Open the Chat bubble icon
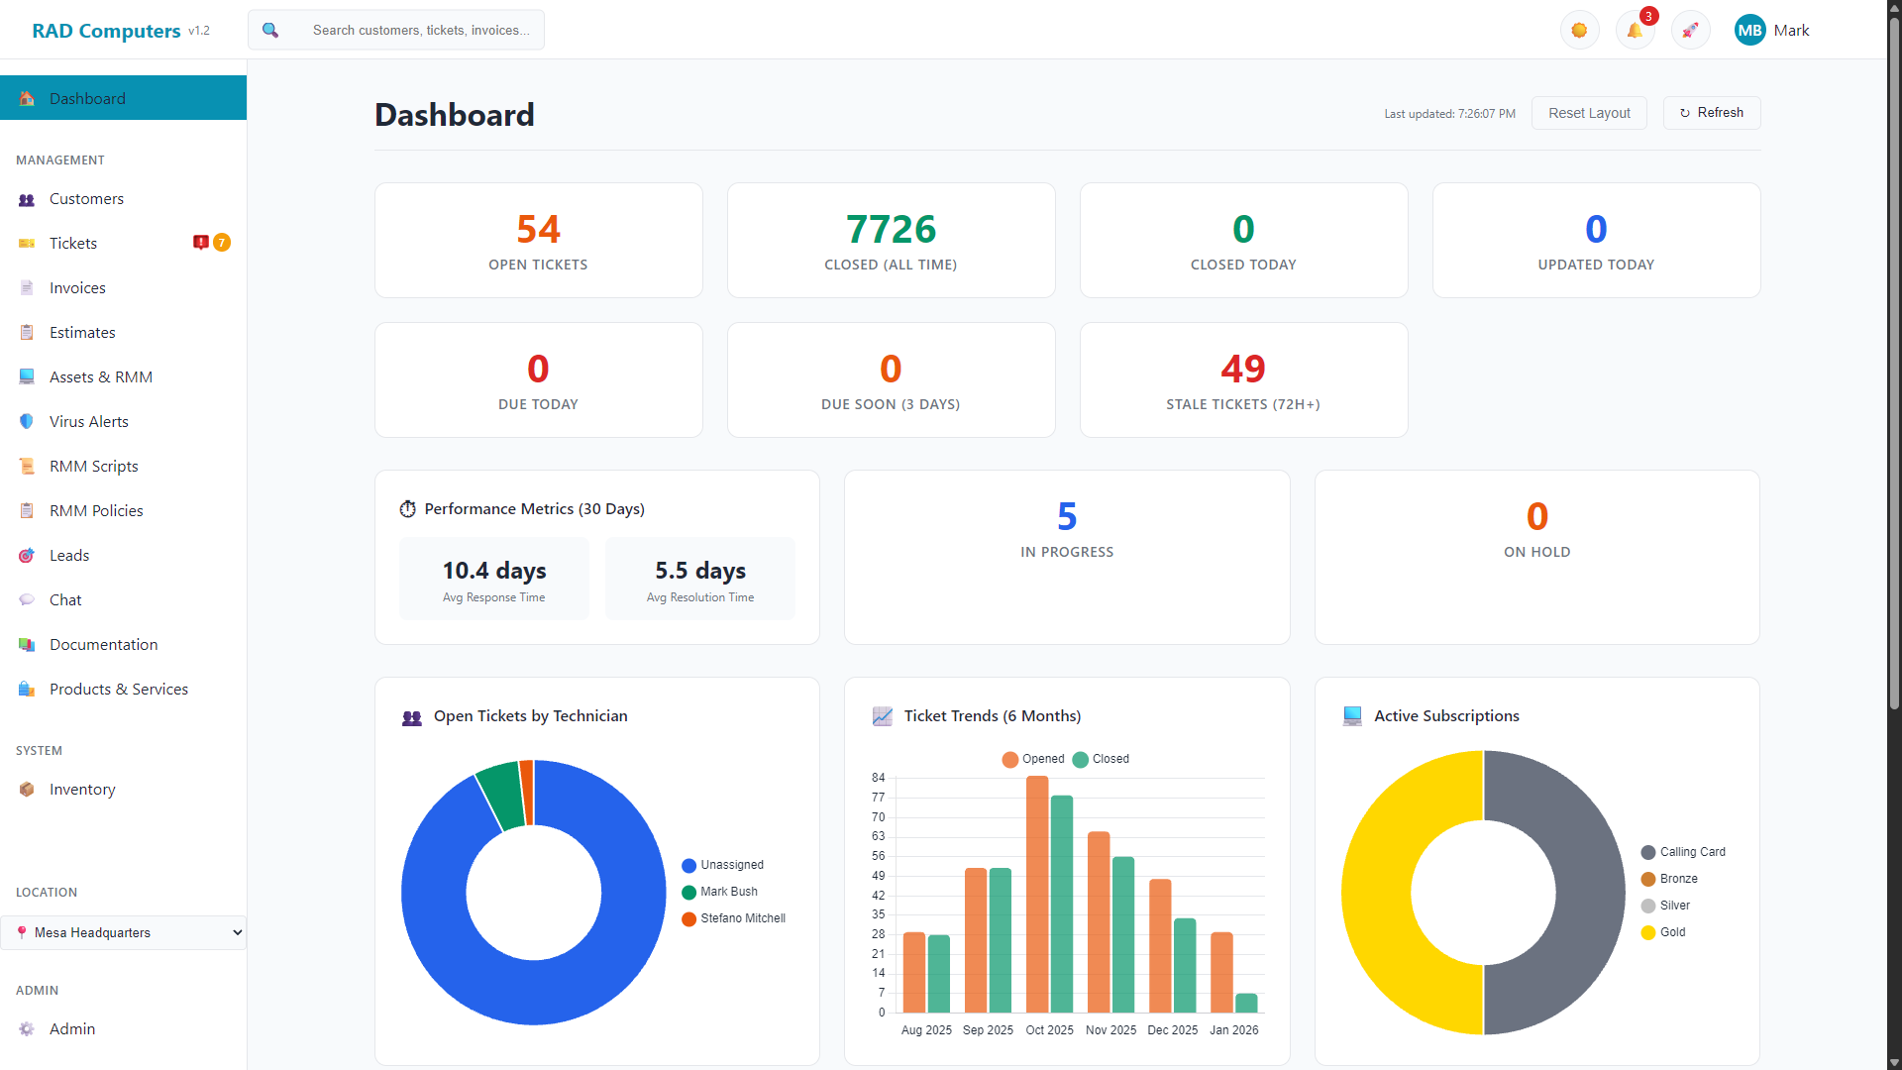This screenshot has height=1070, width=1902. coord(27,600)
